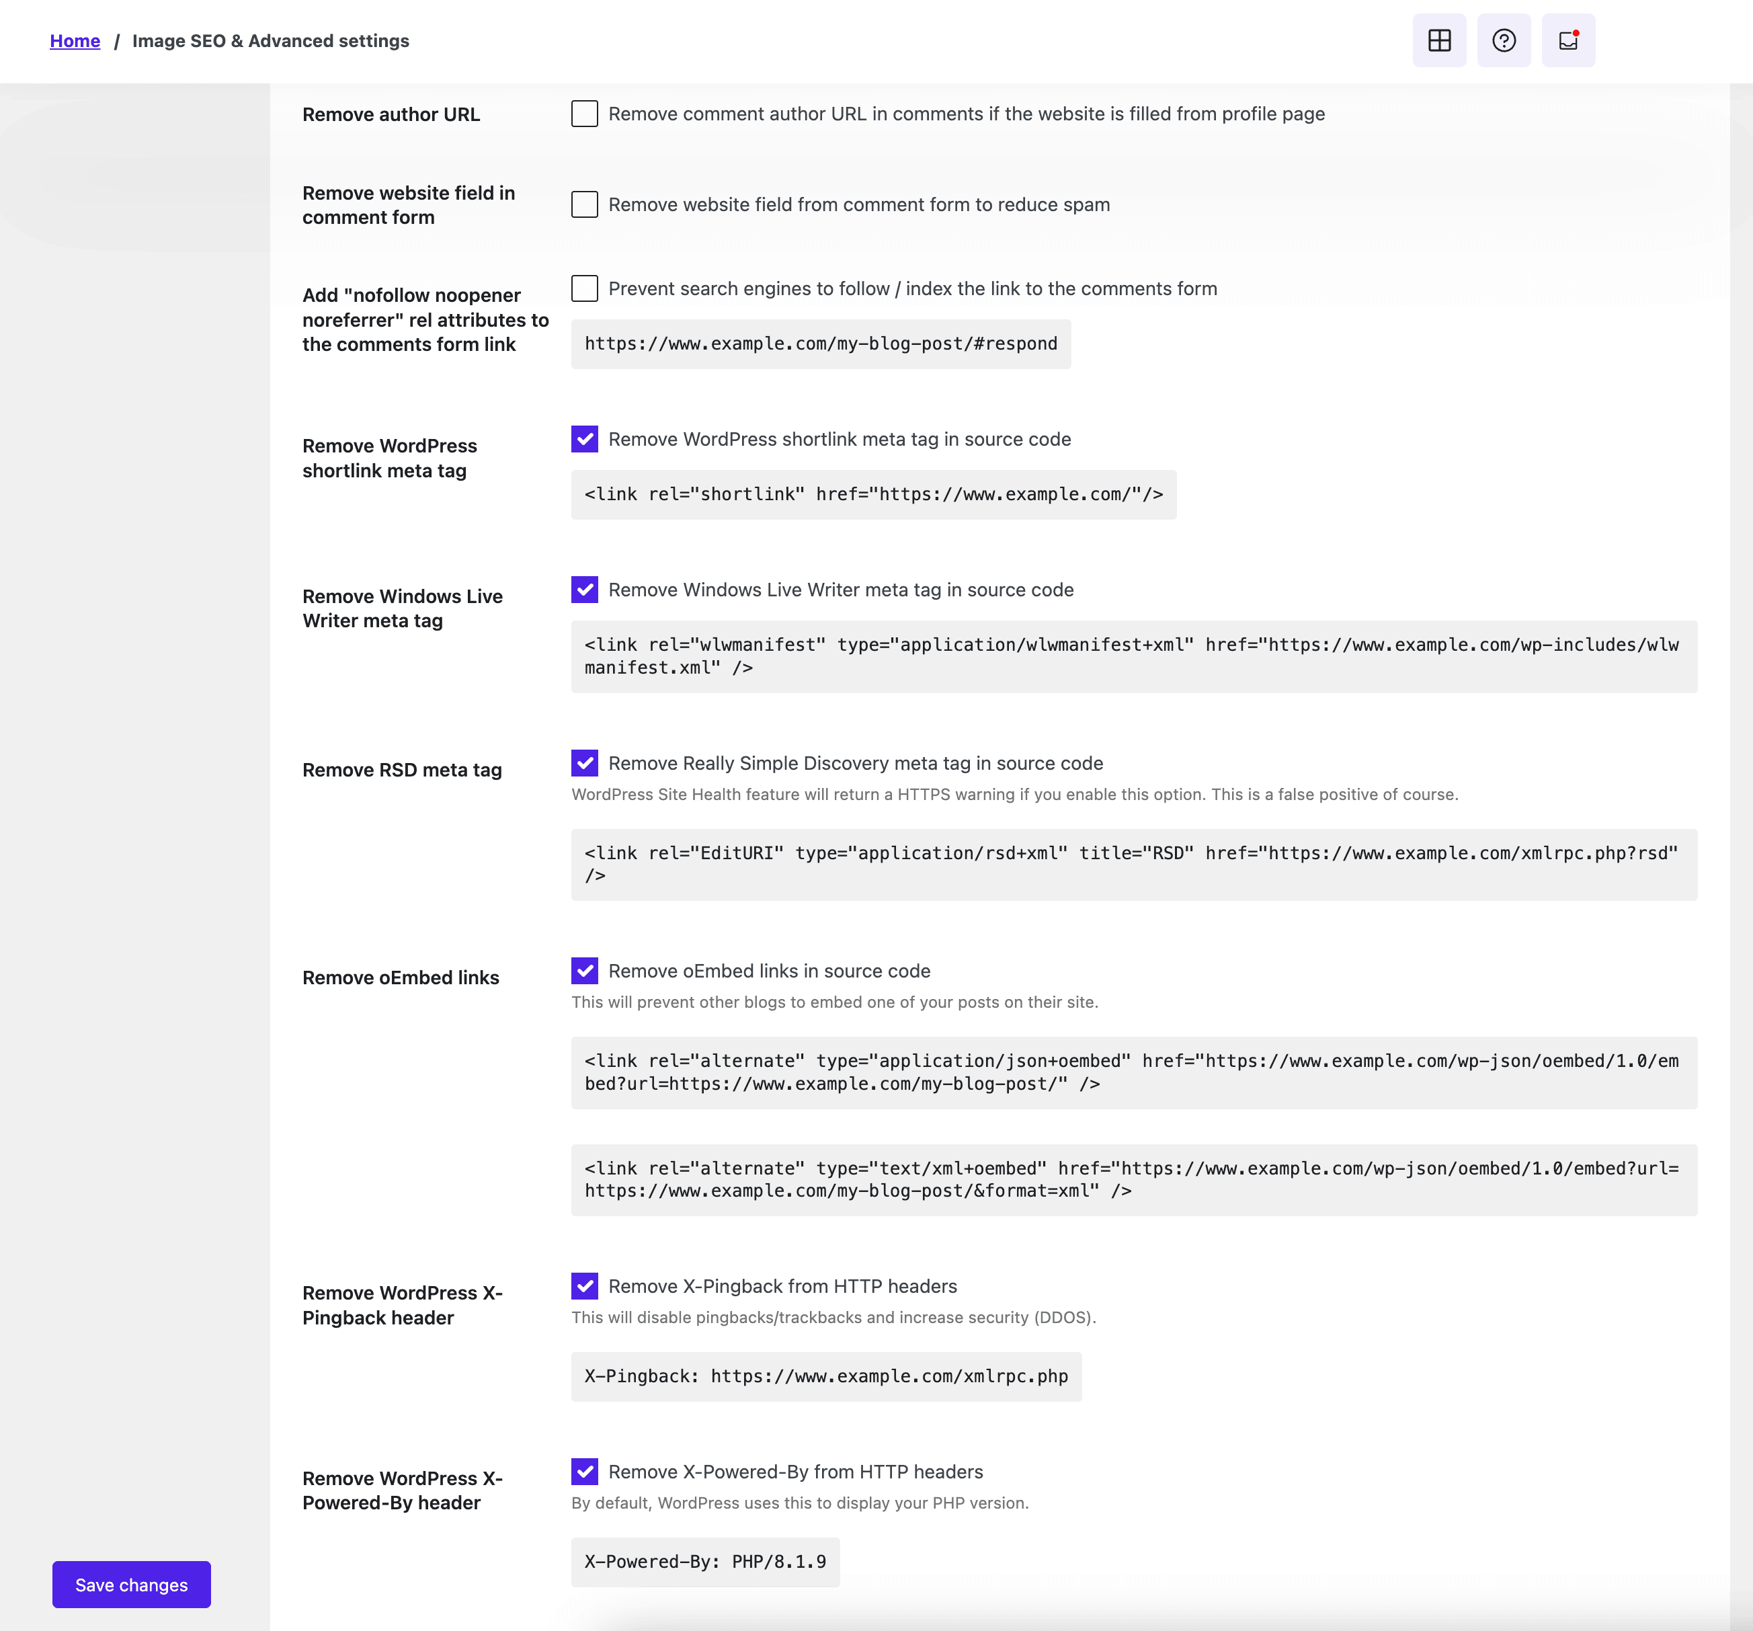This screenshot has height=1631, width=1753.
Task: Open the dashboard grid icon in header
Action: pyautogui.click(x=1439, y=40)
